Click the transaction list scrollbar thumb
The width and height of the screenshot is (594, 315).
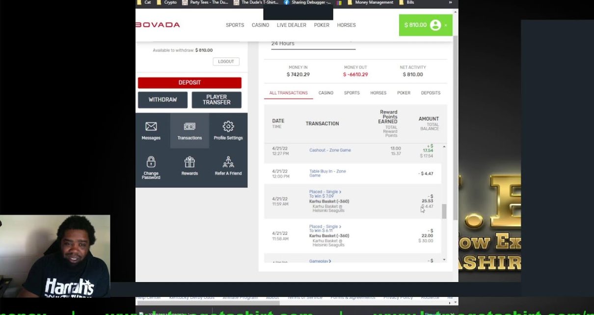pos(444,211)
